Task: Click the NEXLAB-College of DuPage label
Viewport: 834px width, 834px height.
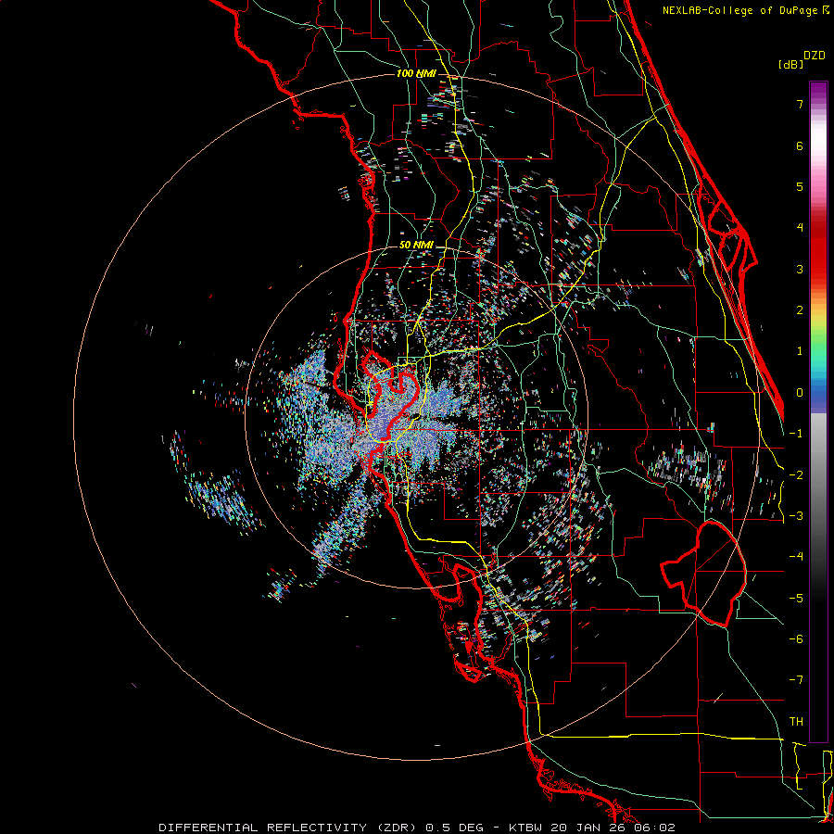Action: [x=741, y=10]
